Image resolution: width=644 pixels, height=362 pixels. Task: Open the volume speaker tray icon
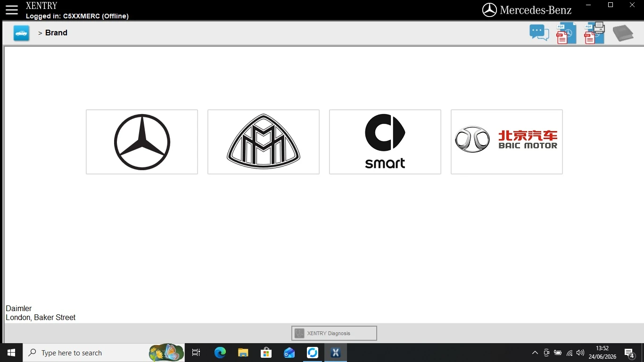coord(580,353)
